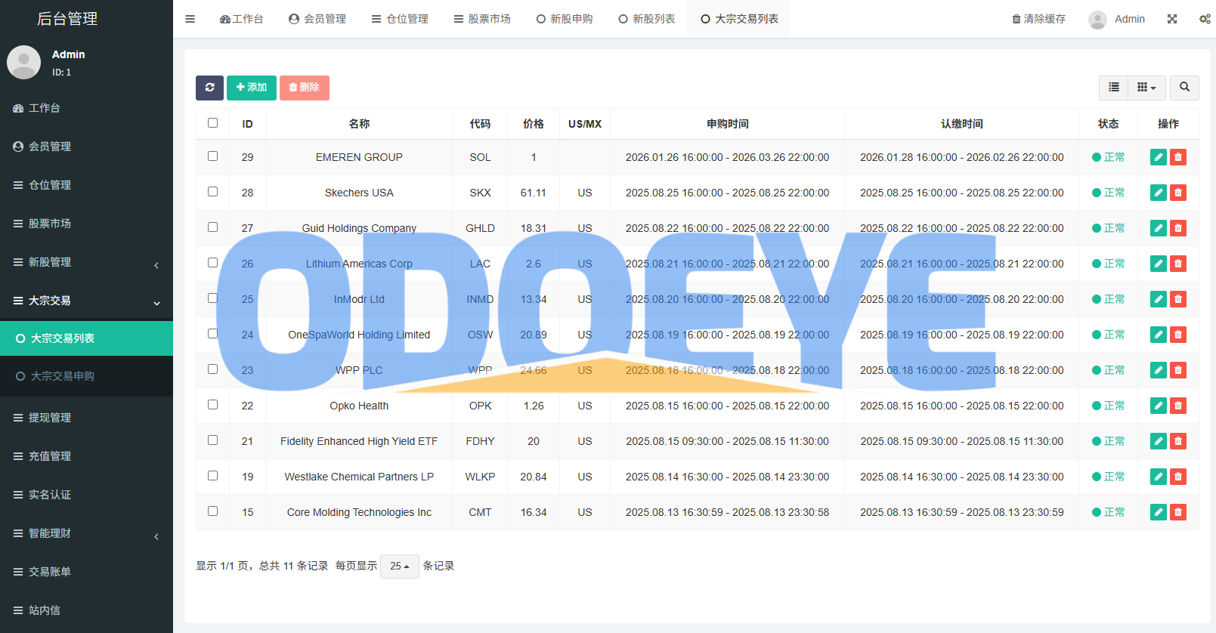This screenshot has height=633, width=1216.
Task: Open the columns grid dropdown
Action: click(1146, 88)
